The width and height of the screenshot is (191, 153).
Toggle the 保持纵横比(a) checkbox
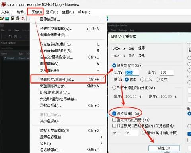tap(114, 113)
